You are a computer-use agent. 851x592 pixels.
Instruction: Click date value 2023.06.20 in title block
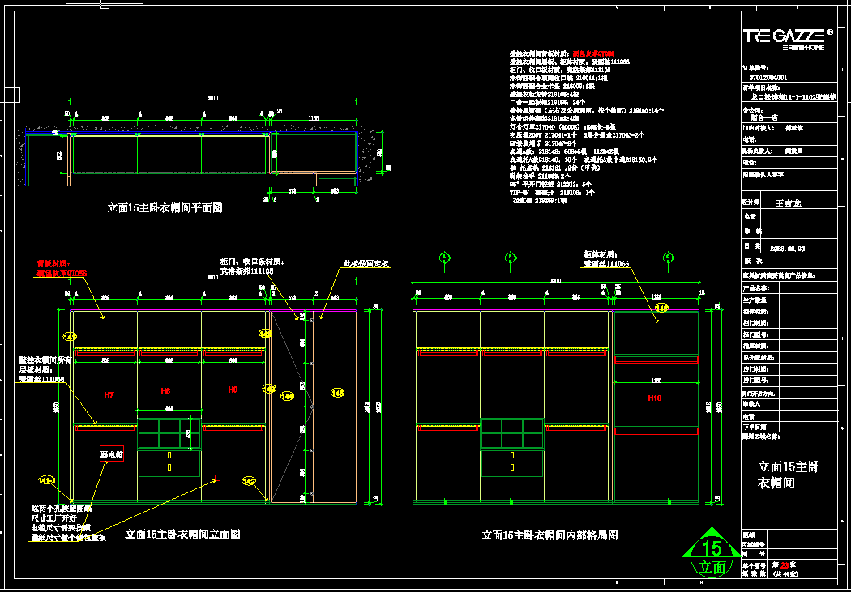click(788, 249)
